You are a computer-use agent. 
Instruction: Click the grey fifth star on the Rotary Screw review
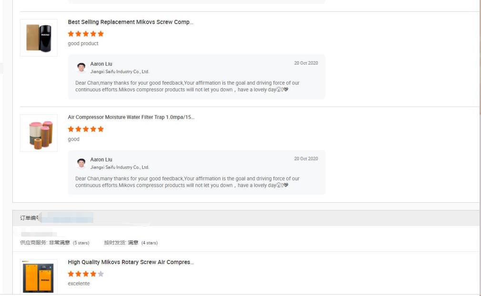click(x=100, y=274)
